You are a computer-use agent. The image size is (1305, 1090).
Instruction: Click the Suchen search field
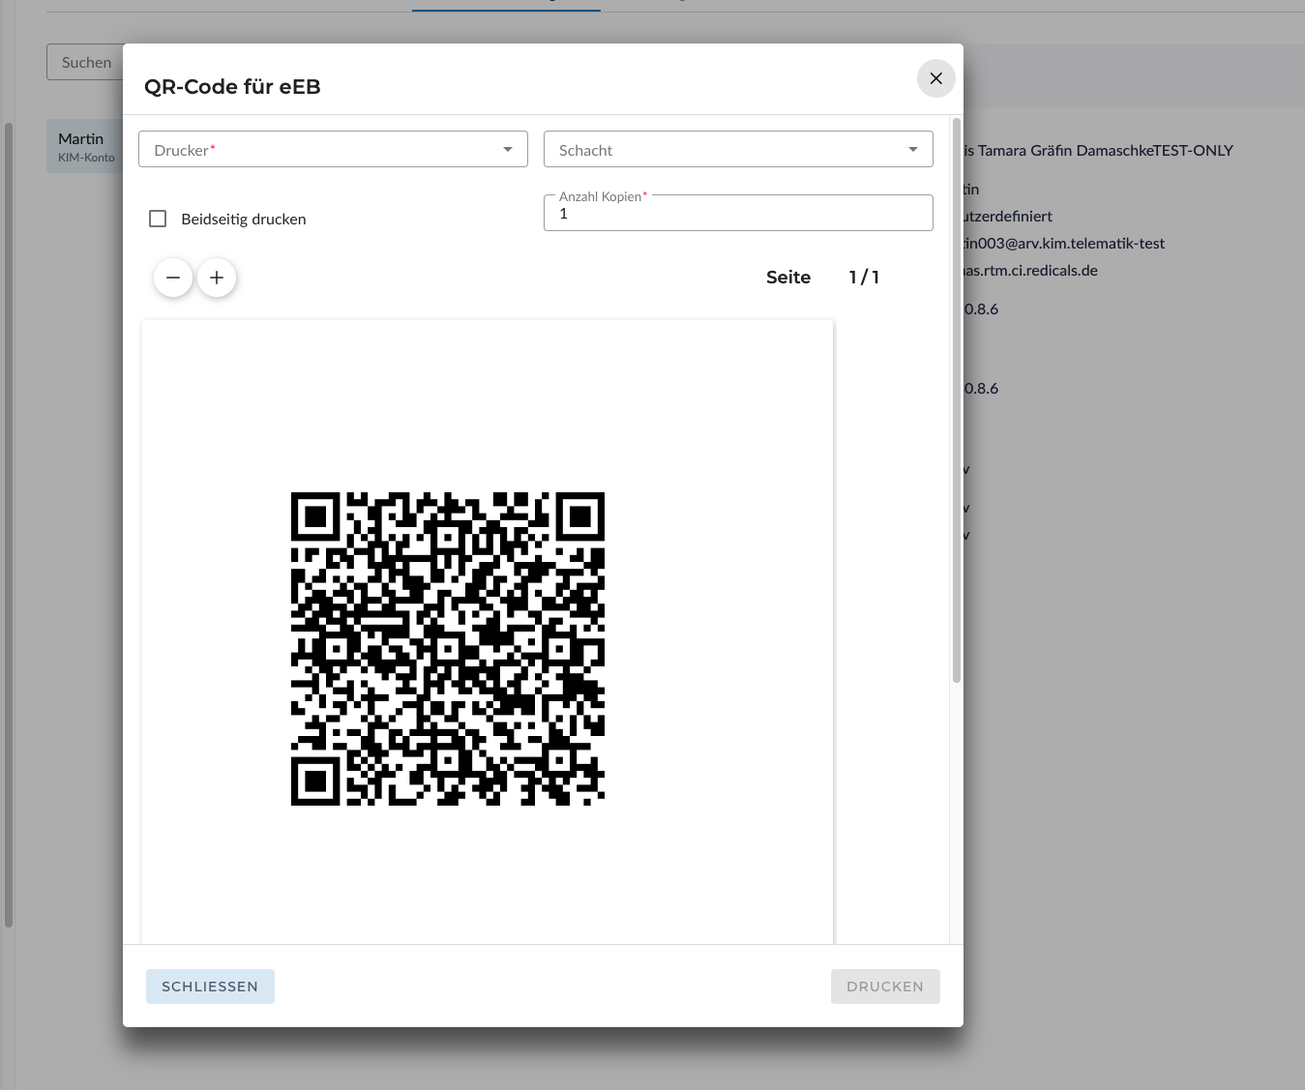(85, 62)
